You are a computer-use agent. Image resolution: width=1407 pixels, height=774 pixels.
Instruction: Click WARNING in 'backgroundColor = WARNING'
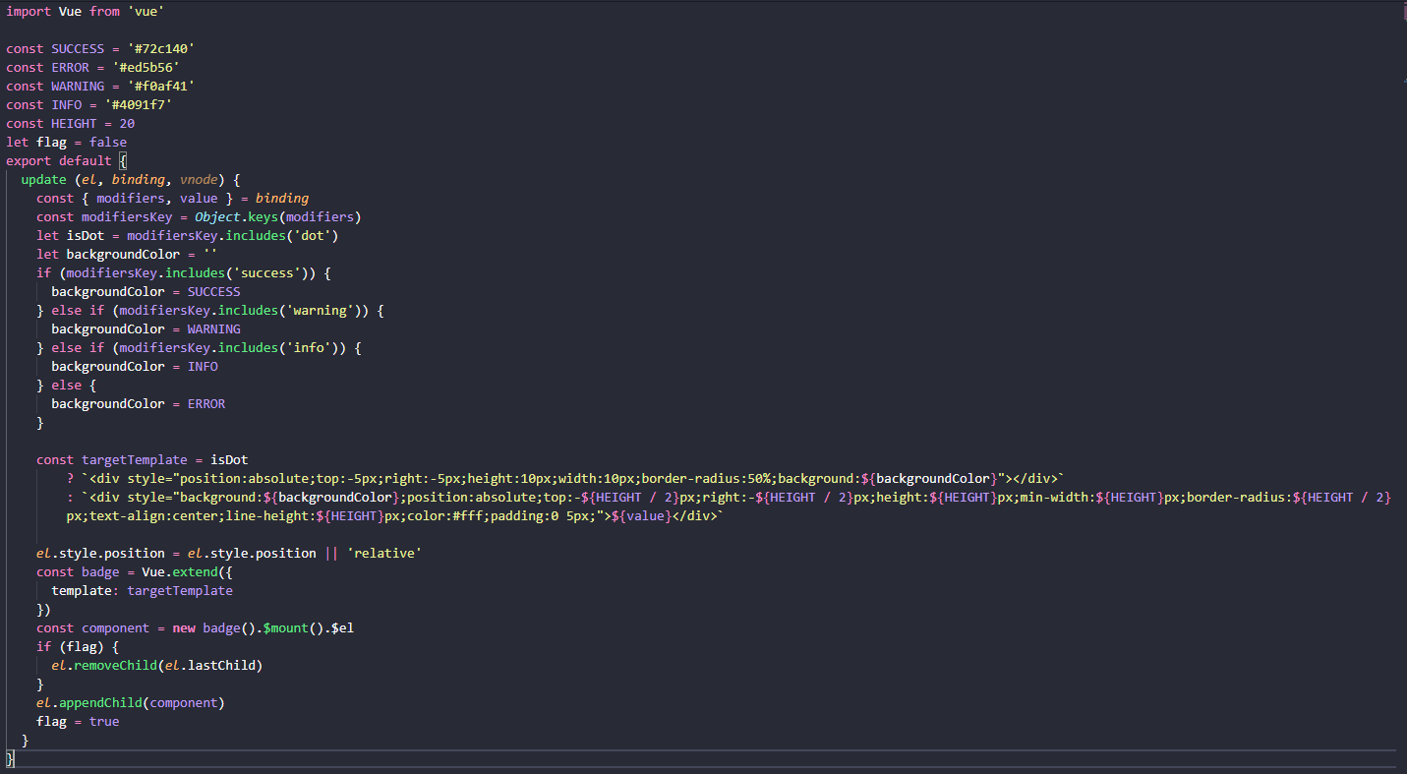coord(213,328)
